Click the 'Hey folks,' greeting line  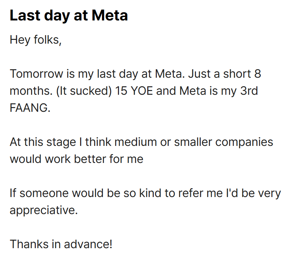click(x=36, y=40)
